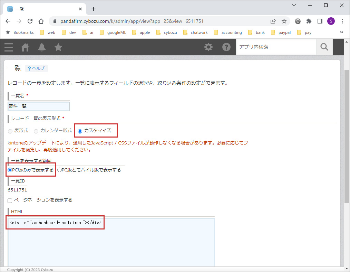Open the kintone hamburger menu

(9, 47)
